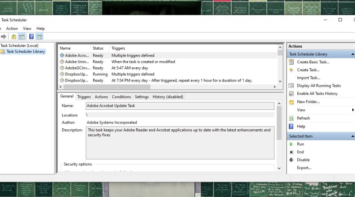Click the Forward arrow toolbar icon
Viewport: 355px width, 197px height.
(x=4, y=37)
